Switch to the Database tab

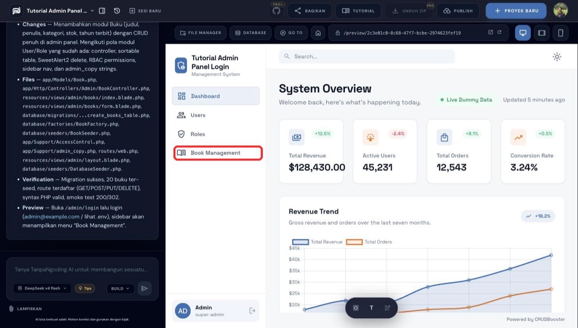250,33
